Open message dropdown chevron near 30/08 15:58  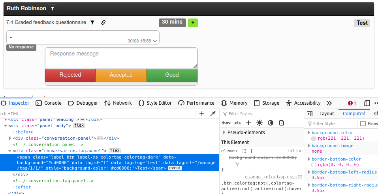pos(155,41)
